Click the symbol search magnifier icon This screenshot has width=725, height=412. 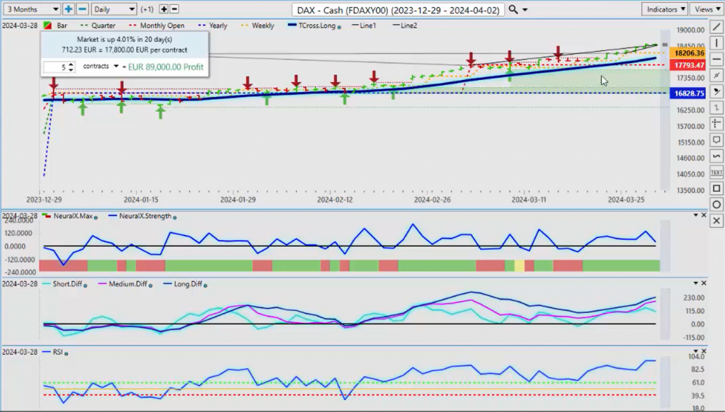click(x=513, y=9)
